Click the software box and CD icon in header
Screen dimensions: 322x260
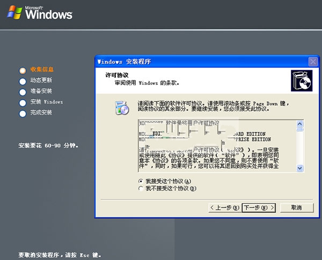point(302,80)
